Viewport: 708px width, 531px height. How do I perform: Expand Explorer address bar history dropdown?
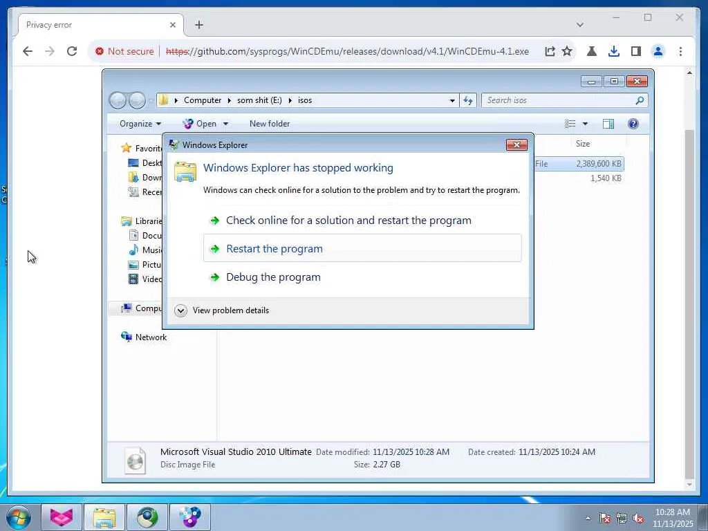tap(452, 100)
